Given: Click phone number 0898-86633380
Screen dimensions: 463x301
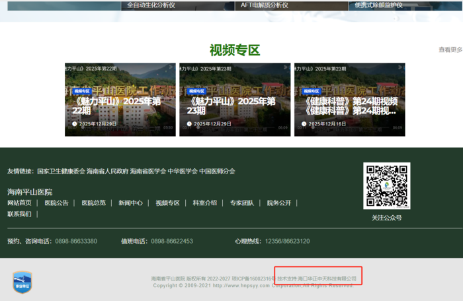Looking at the screenshot, I should click(x=76, y=241).
